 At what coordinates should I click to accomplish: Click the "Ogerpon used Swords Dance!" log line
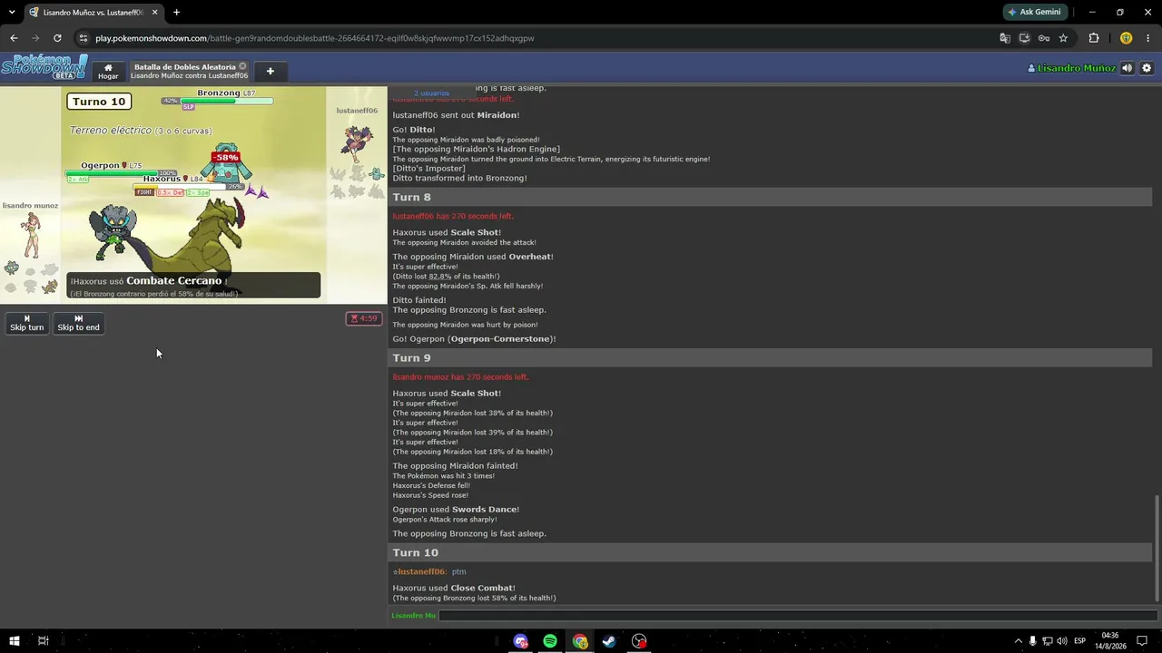[456, 510]
